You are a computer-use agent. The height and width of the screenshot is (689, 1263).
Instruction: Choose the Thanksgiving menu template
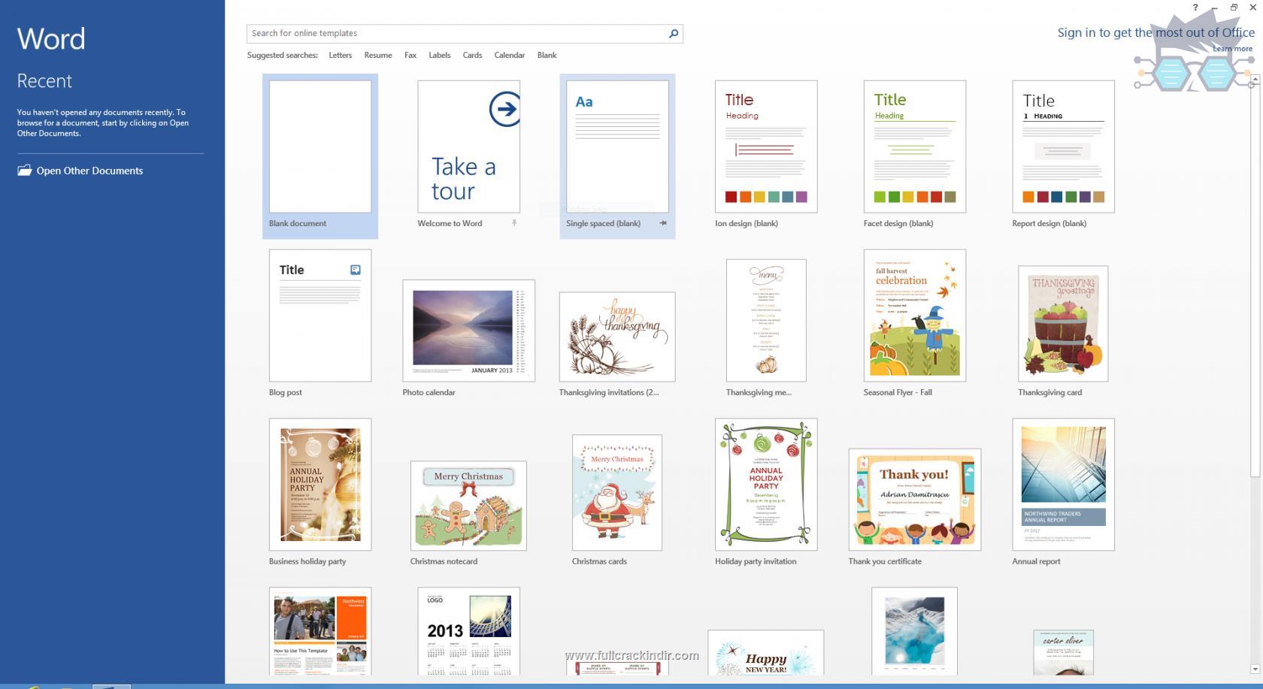[766, 320]
